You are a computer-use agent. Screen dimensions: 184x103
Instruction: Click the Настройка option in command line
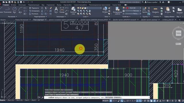(x=109, y=98)
